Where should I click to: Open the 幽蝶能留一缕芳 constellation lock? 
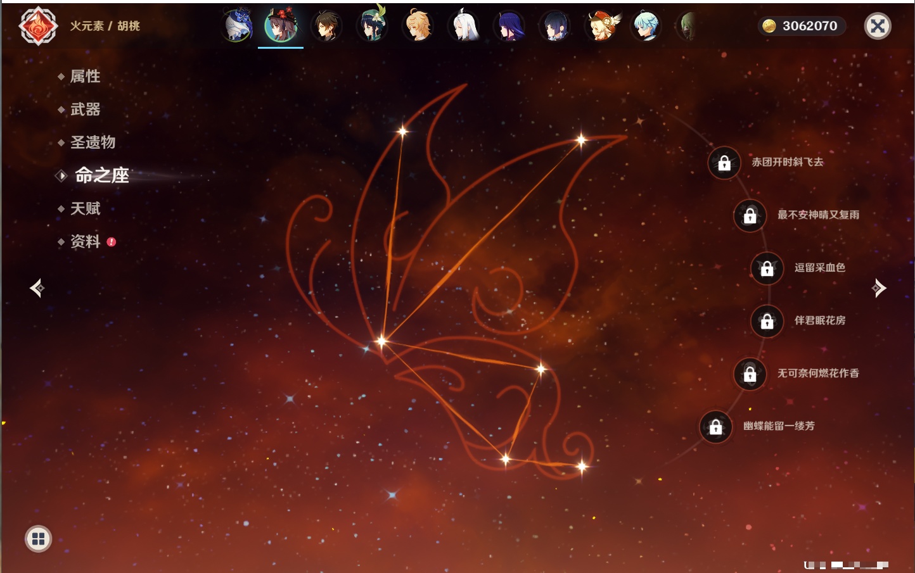tap(715, 427)
